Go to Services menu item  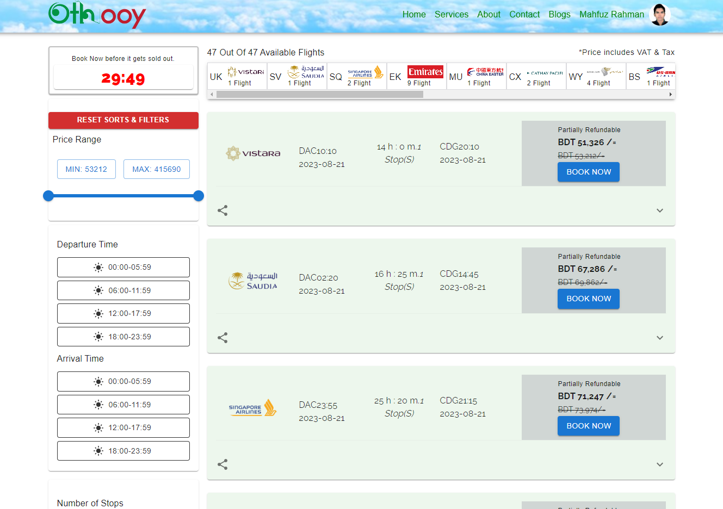point(451,15)
